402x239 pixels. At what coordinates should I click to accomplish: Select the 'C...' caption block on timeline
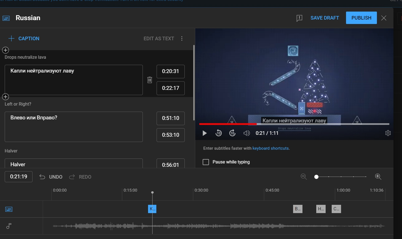[x=336, y=209]
